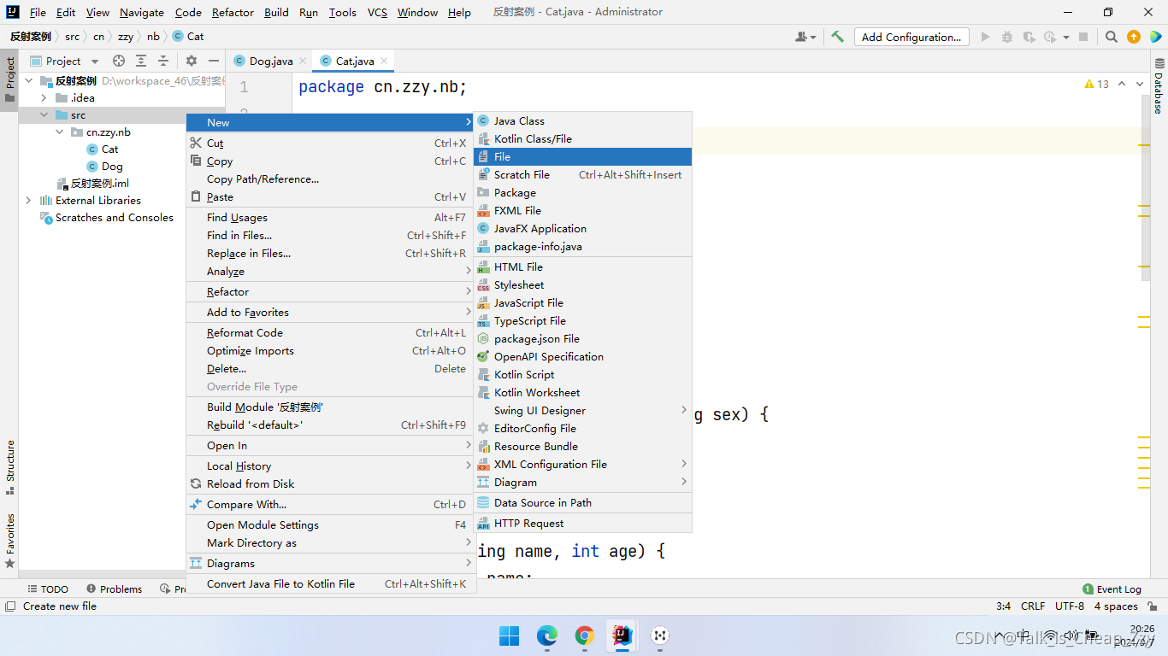
Task: Choose Data Source in Path entry
Action: coord(582,502)
